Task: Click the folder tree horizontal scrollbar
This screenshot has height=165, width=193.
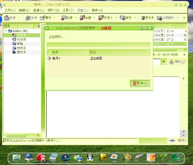Action: (16, 136)
